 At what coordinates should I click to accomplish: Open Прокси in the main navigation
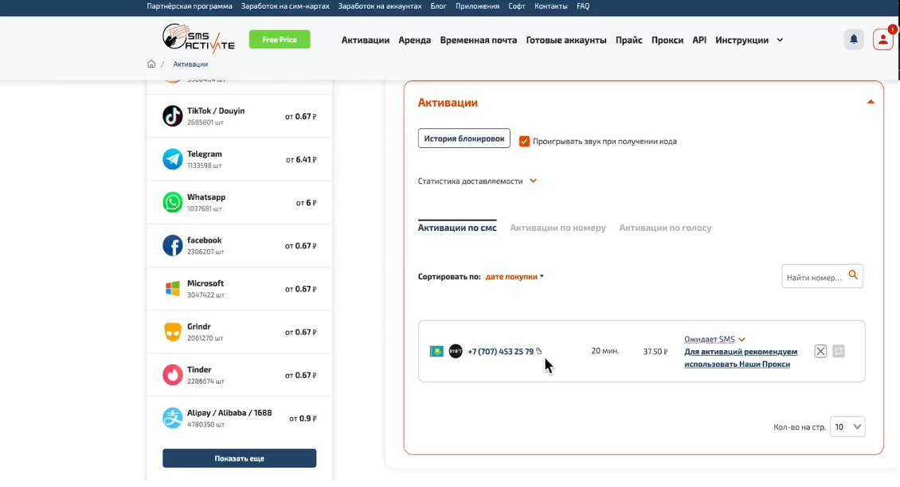pyautogui.click(x=667, y=40)
